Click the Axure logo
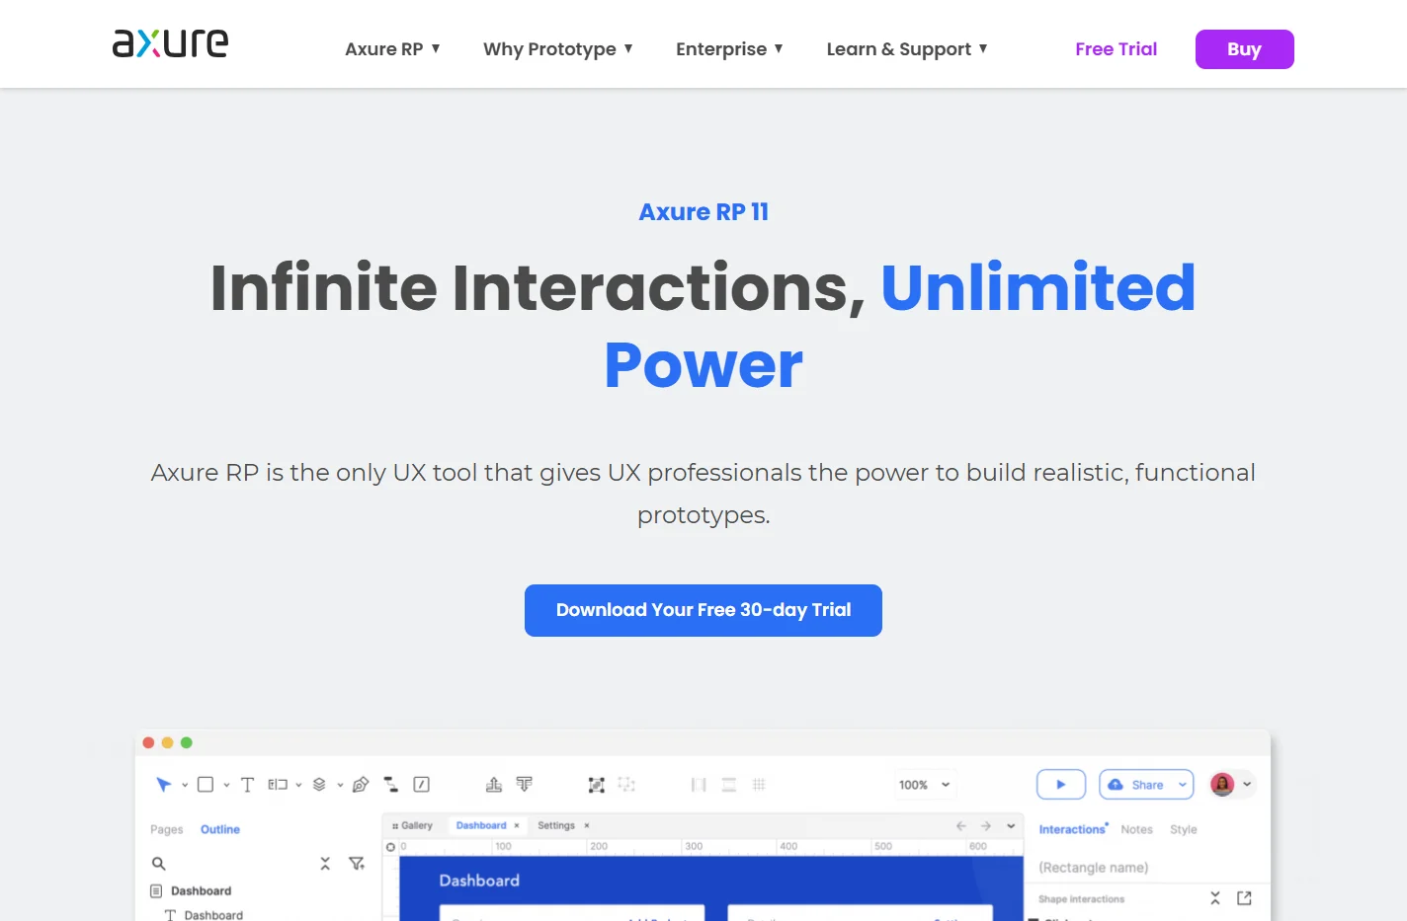This screenshot has height=921, width=1407. pos(170,42)
